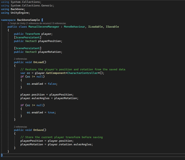Screen dimensions: 185x160
Task: Show '2 referencias' above the OnLoad method
Action: pos(20,59)
